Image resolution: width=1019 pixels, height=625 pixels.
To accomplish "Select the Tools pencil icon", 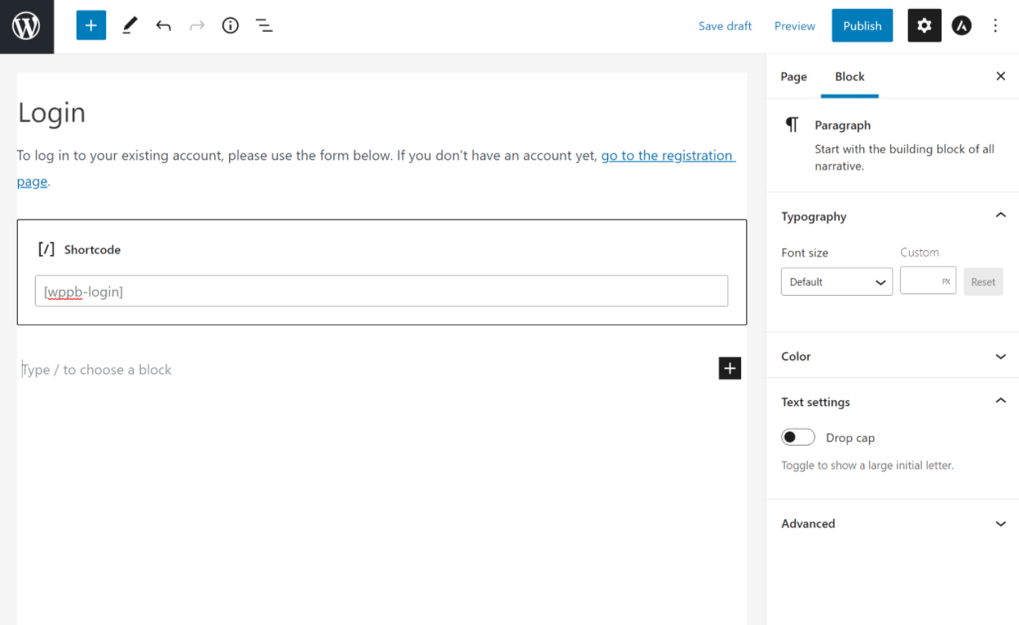I will 130,26.
